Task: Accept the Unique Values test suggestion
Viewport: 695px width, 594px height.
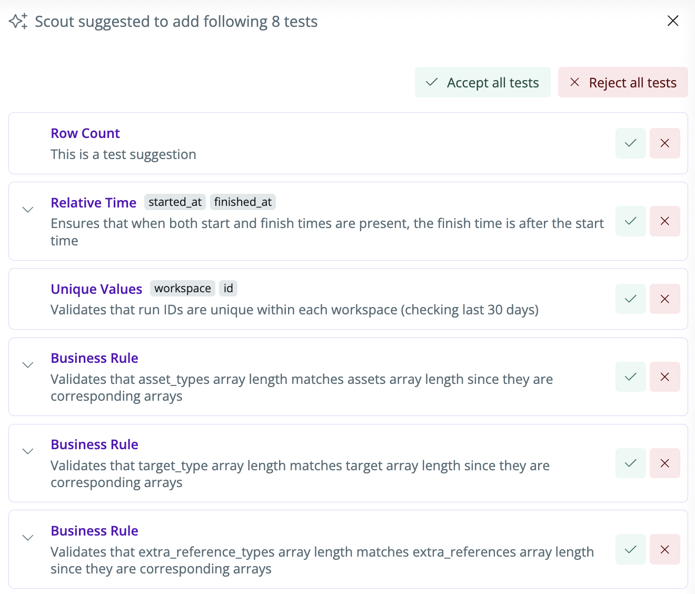Action: tap(631, 299)
